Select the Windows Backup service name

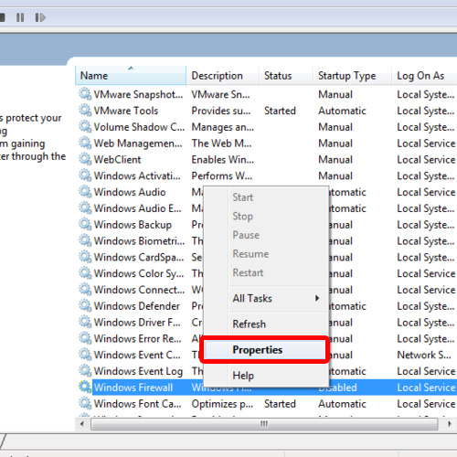click(x=133, y=225)
